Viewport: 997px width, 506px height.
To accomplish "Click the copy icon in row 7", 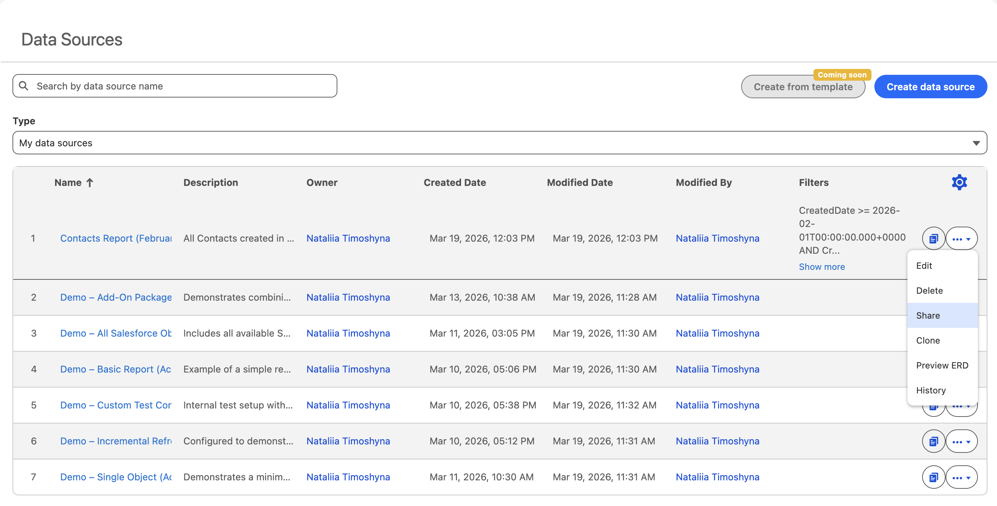I will coord(933,477).
